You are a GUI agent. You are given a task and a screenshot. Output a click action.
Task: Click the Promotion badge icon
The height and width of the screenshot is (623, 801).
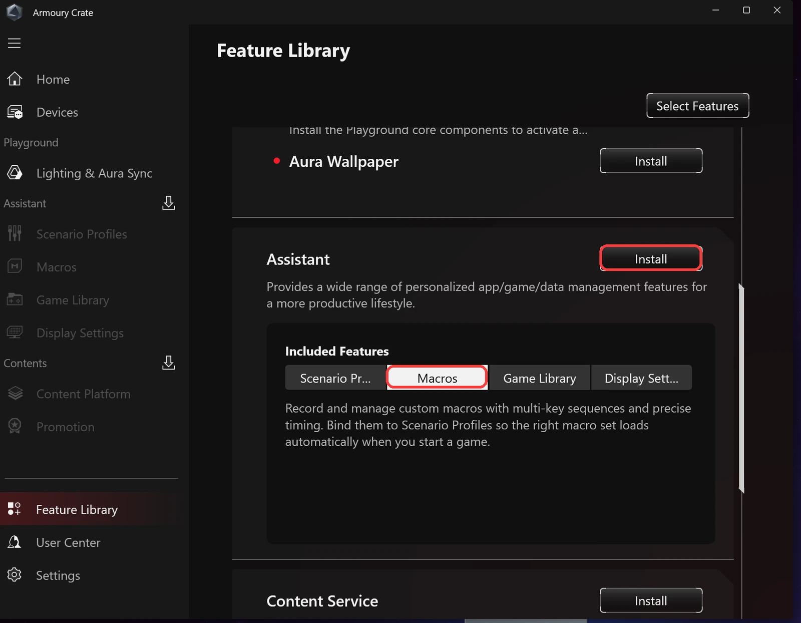point(15,426)
